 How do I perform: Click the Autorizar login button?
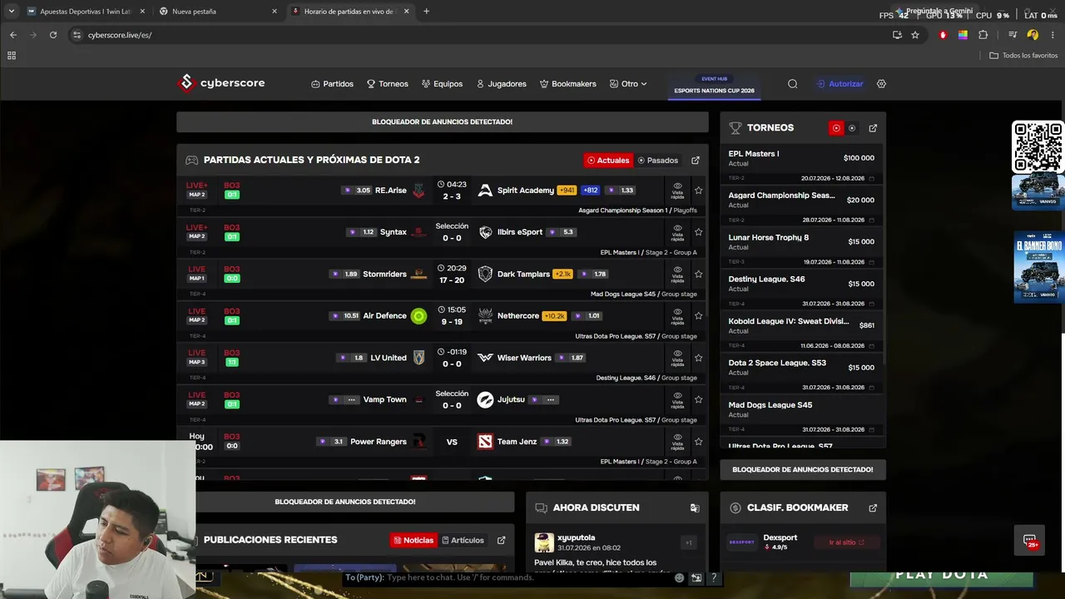click(840, 84)
